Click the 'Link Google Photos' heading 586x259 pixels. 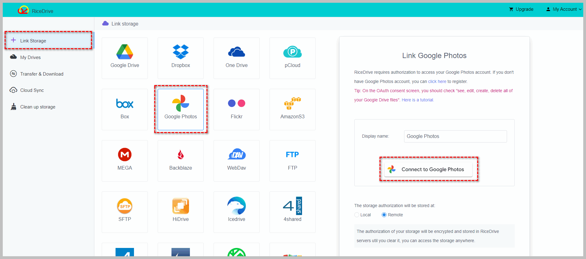click(x=435, y=56)
